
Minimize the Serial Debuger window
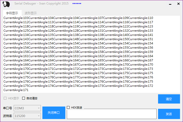170,4
